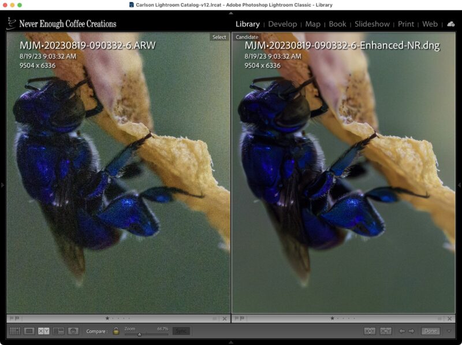This screenshot has width=462, height=345.
Task: Click the Select label badge
Action: pyautogui.click(x=219, y=37)
